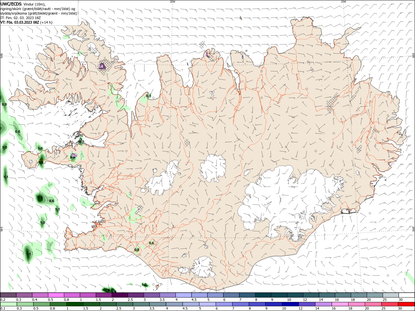Pick the dark green 1–1.5 swatch in the bottom legend row
The image size is (415, 311).
point(75,304)
